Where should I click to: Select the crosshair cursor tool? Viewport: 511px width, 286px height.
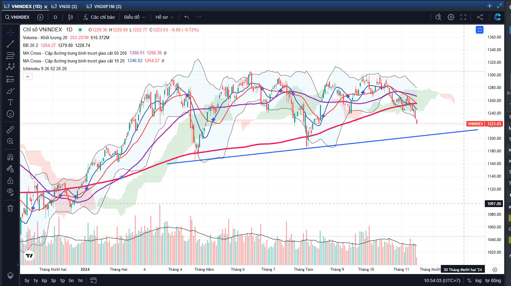click(10, 32)
